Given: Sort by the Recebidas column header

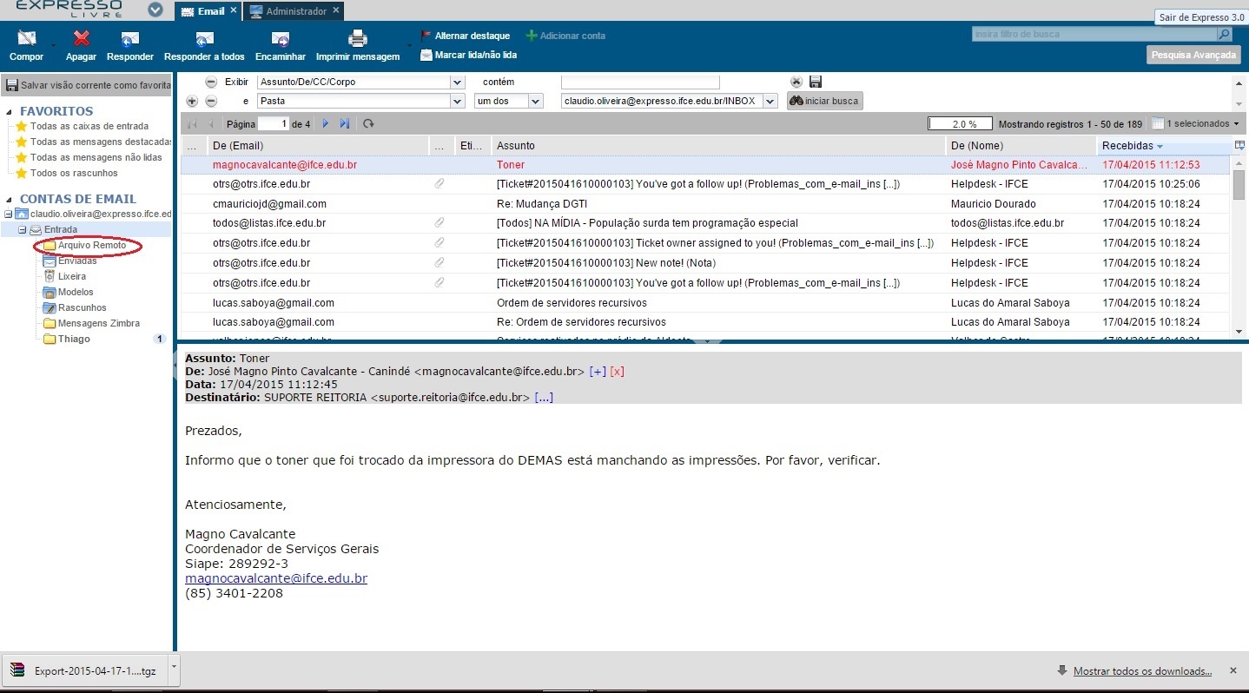Looking at the screenshot, I should tap(1164, 146).
